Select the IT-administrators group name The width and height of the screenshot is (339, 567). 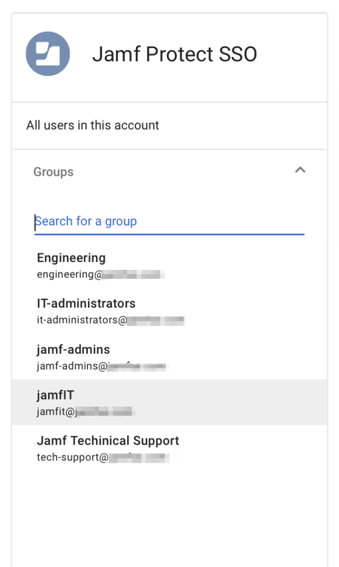click(86, 304)
